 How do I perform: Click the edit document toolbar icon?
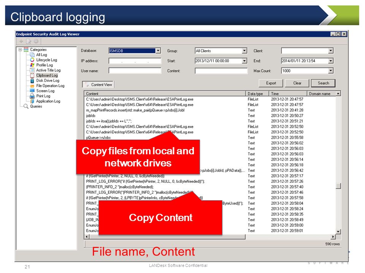(29, 41)
